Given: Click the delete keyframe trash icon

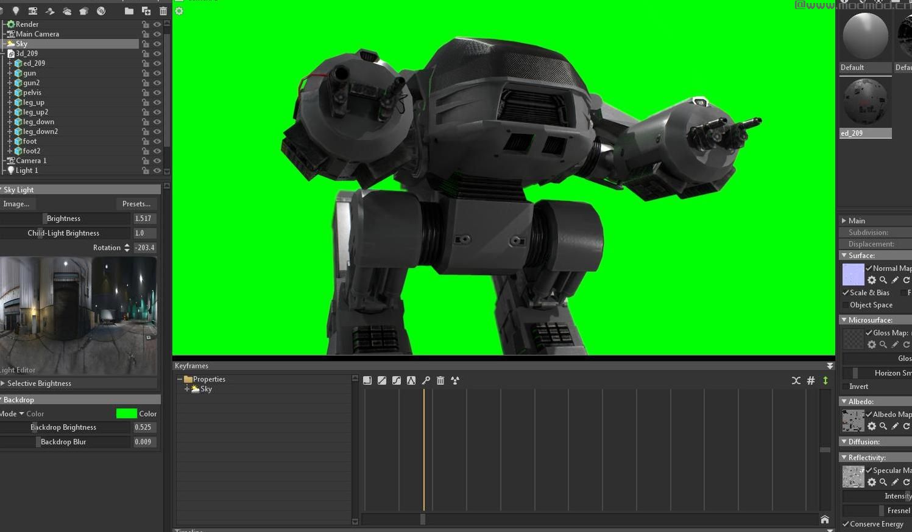Looking at the screenshot, I should [x=441, y=380].
